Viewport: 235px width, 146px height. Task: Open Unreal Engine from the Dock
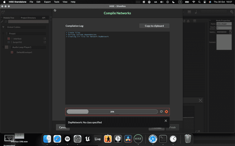[88, 139]
